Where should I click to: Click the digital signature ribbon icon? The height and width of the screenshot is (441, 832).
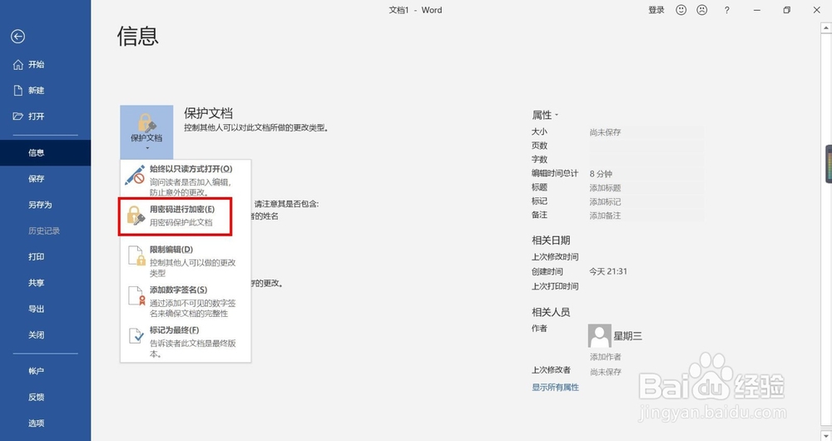coord(136,296)
